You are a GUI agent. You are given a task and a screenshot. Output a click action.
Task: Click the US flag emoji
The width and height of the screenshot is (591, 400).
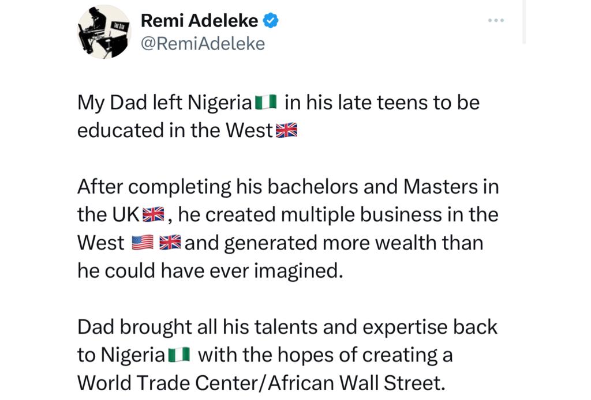[x=143, y=243]
